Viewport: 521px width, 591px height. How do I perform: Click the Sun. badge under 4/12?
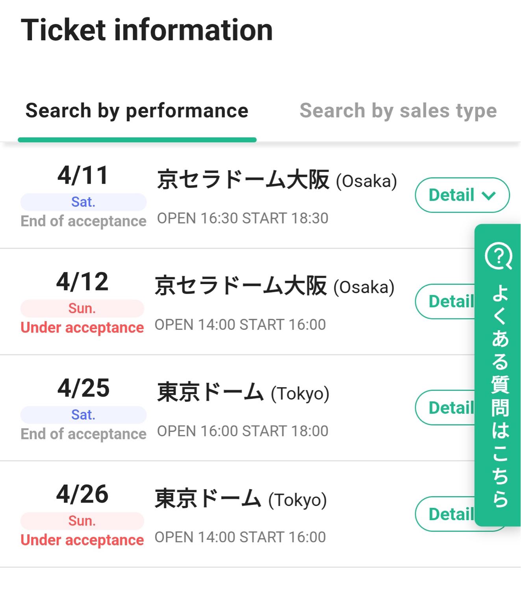82,309
